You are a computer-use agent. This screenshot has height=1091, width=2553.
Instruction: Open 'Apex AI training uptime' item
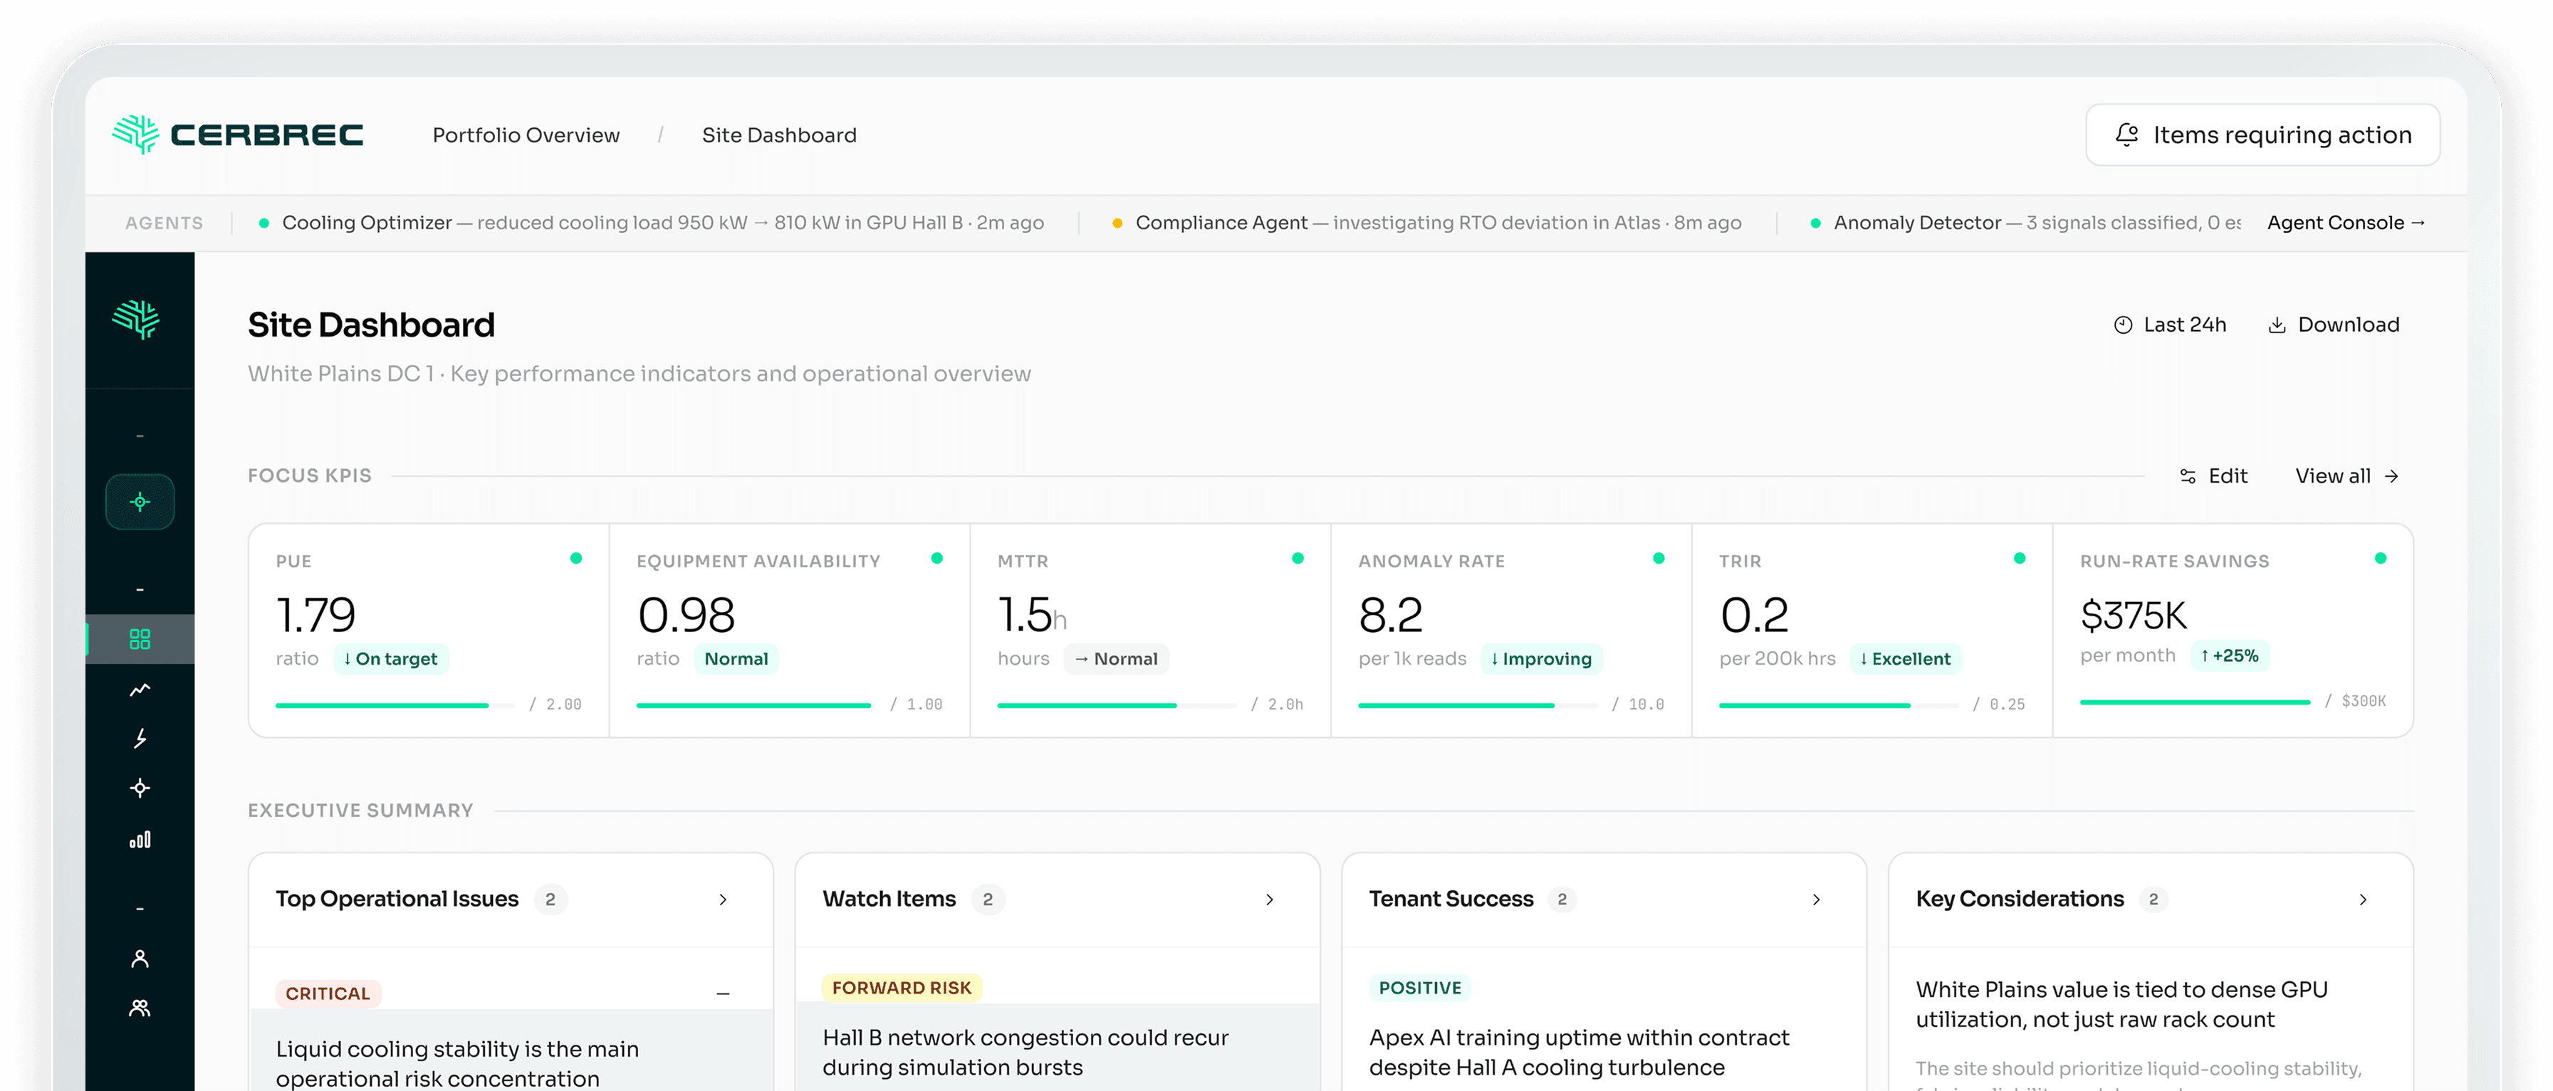[x=1579, y=1053]
